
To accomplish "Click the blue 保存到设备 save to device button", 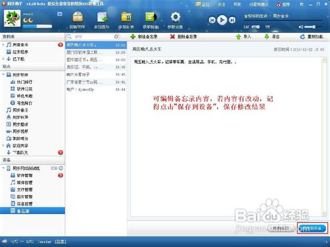I will tap(312, 229).
